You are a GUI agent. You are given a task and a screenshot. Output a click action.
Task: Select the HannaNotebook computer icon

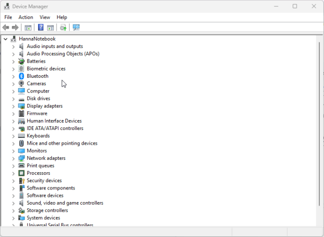pos(14,39)
